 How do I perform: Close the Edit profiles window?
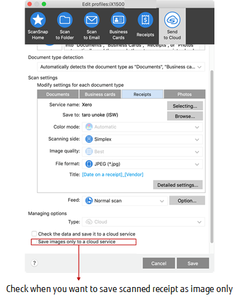(x=29, y=4)
